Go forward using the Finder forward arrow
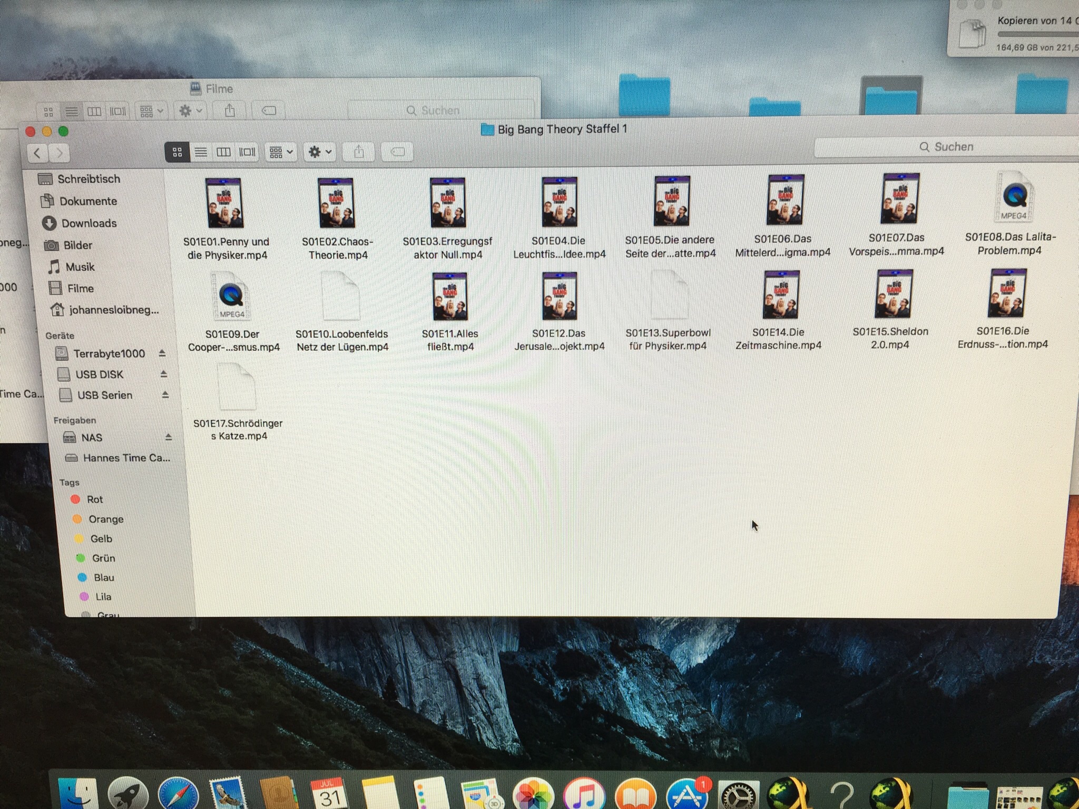 pyautogui.click(x=60, y=153)
